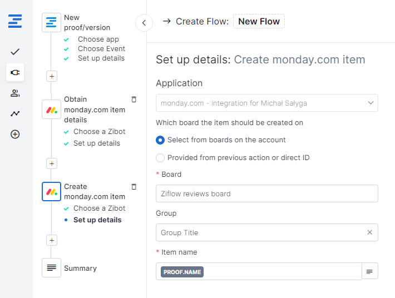Click the plus circle icon in sidebar
The width and height of the screenshot is (395, 298).
tap(15, 134)
